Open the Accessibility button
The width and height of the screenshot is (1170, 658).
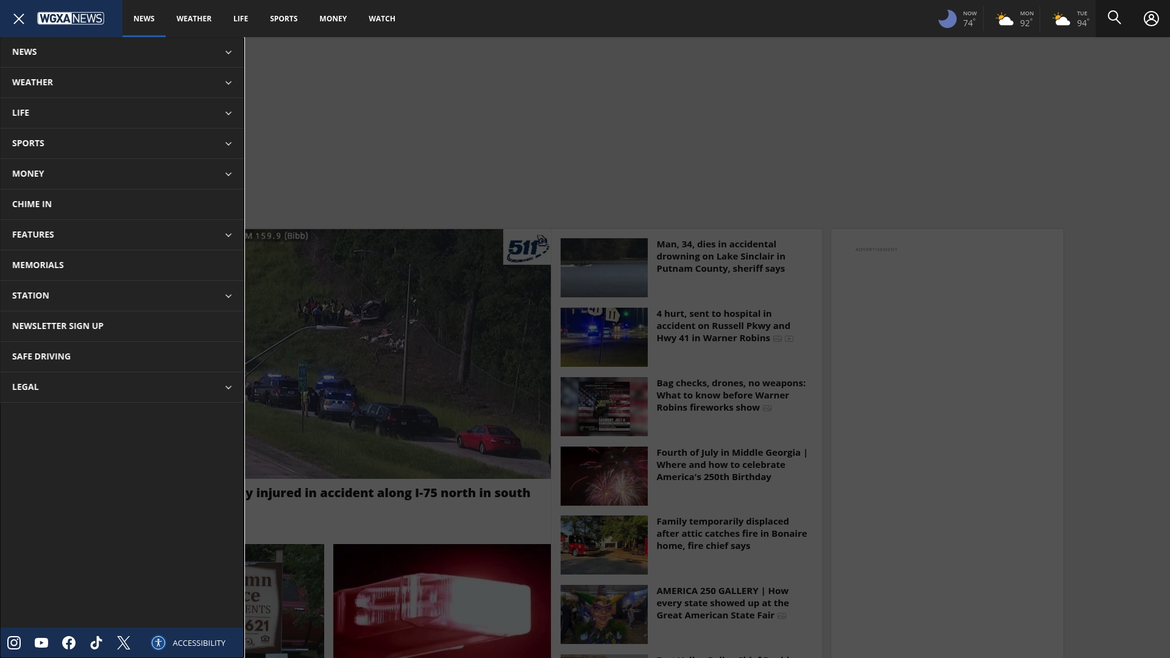pyautogui.click(x=189, y=643)
